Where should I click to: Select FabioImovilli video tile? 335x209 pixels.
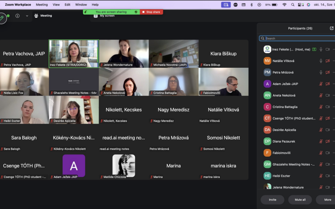tap(223, 82)
